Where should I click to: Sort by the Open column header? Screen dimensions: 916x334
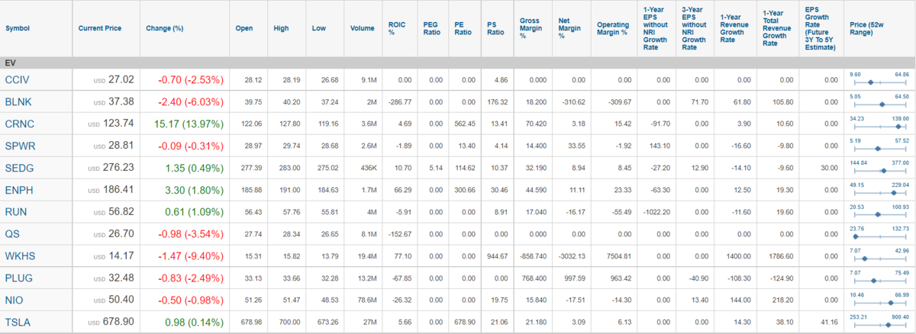(244, 28)
